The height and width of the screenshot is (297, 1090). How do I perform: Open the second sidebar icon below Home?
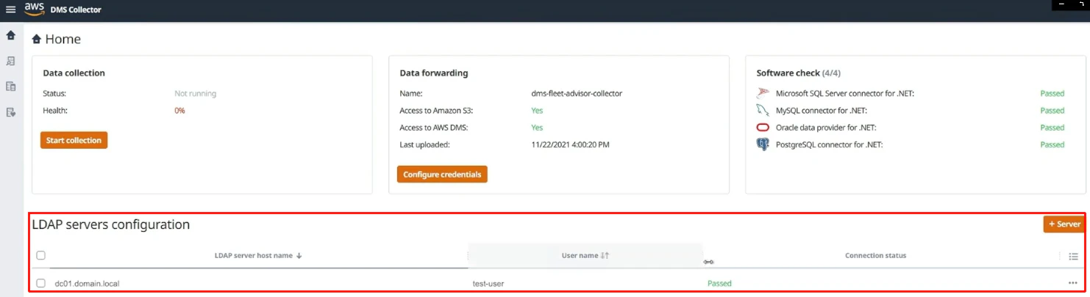tap(10, 61)
